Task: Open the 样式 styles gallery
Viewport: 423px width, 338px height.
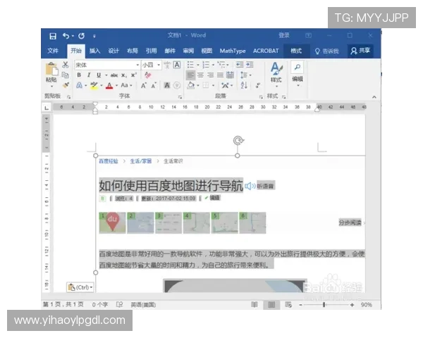Action: coord(276,74)
